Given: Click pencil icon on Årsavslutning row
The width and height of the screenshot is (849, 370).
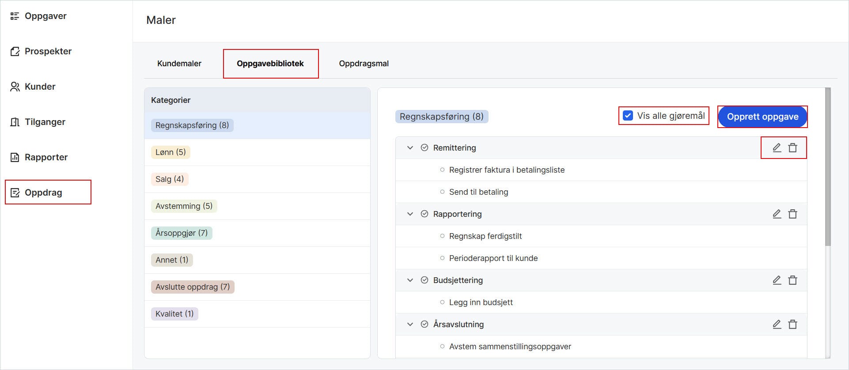Looking at the screenshot, I should point(777,325).
